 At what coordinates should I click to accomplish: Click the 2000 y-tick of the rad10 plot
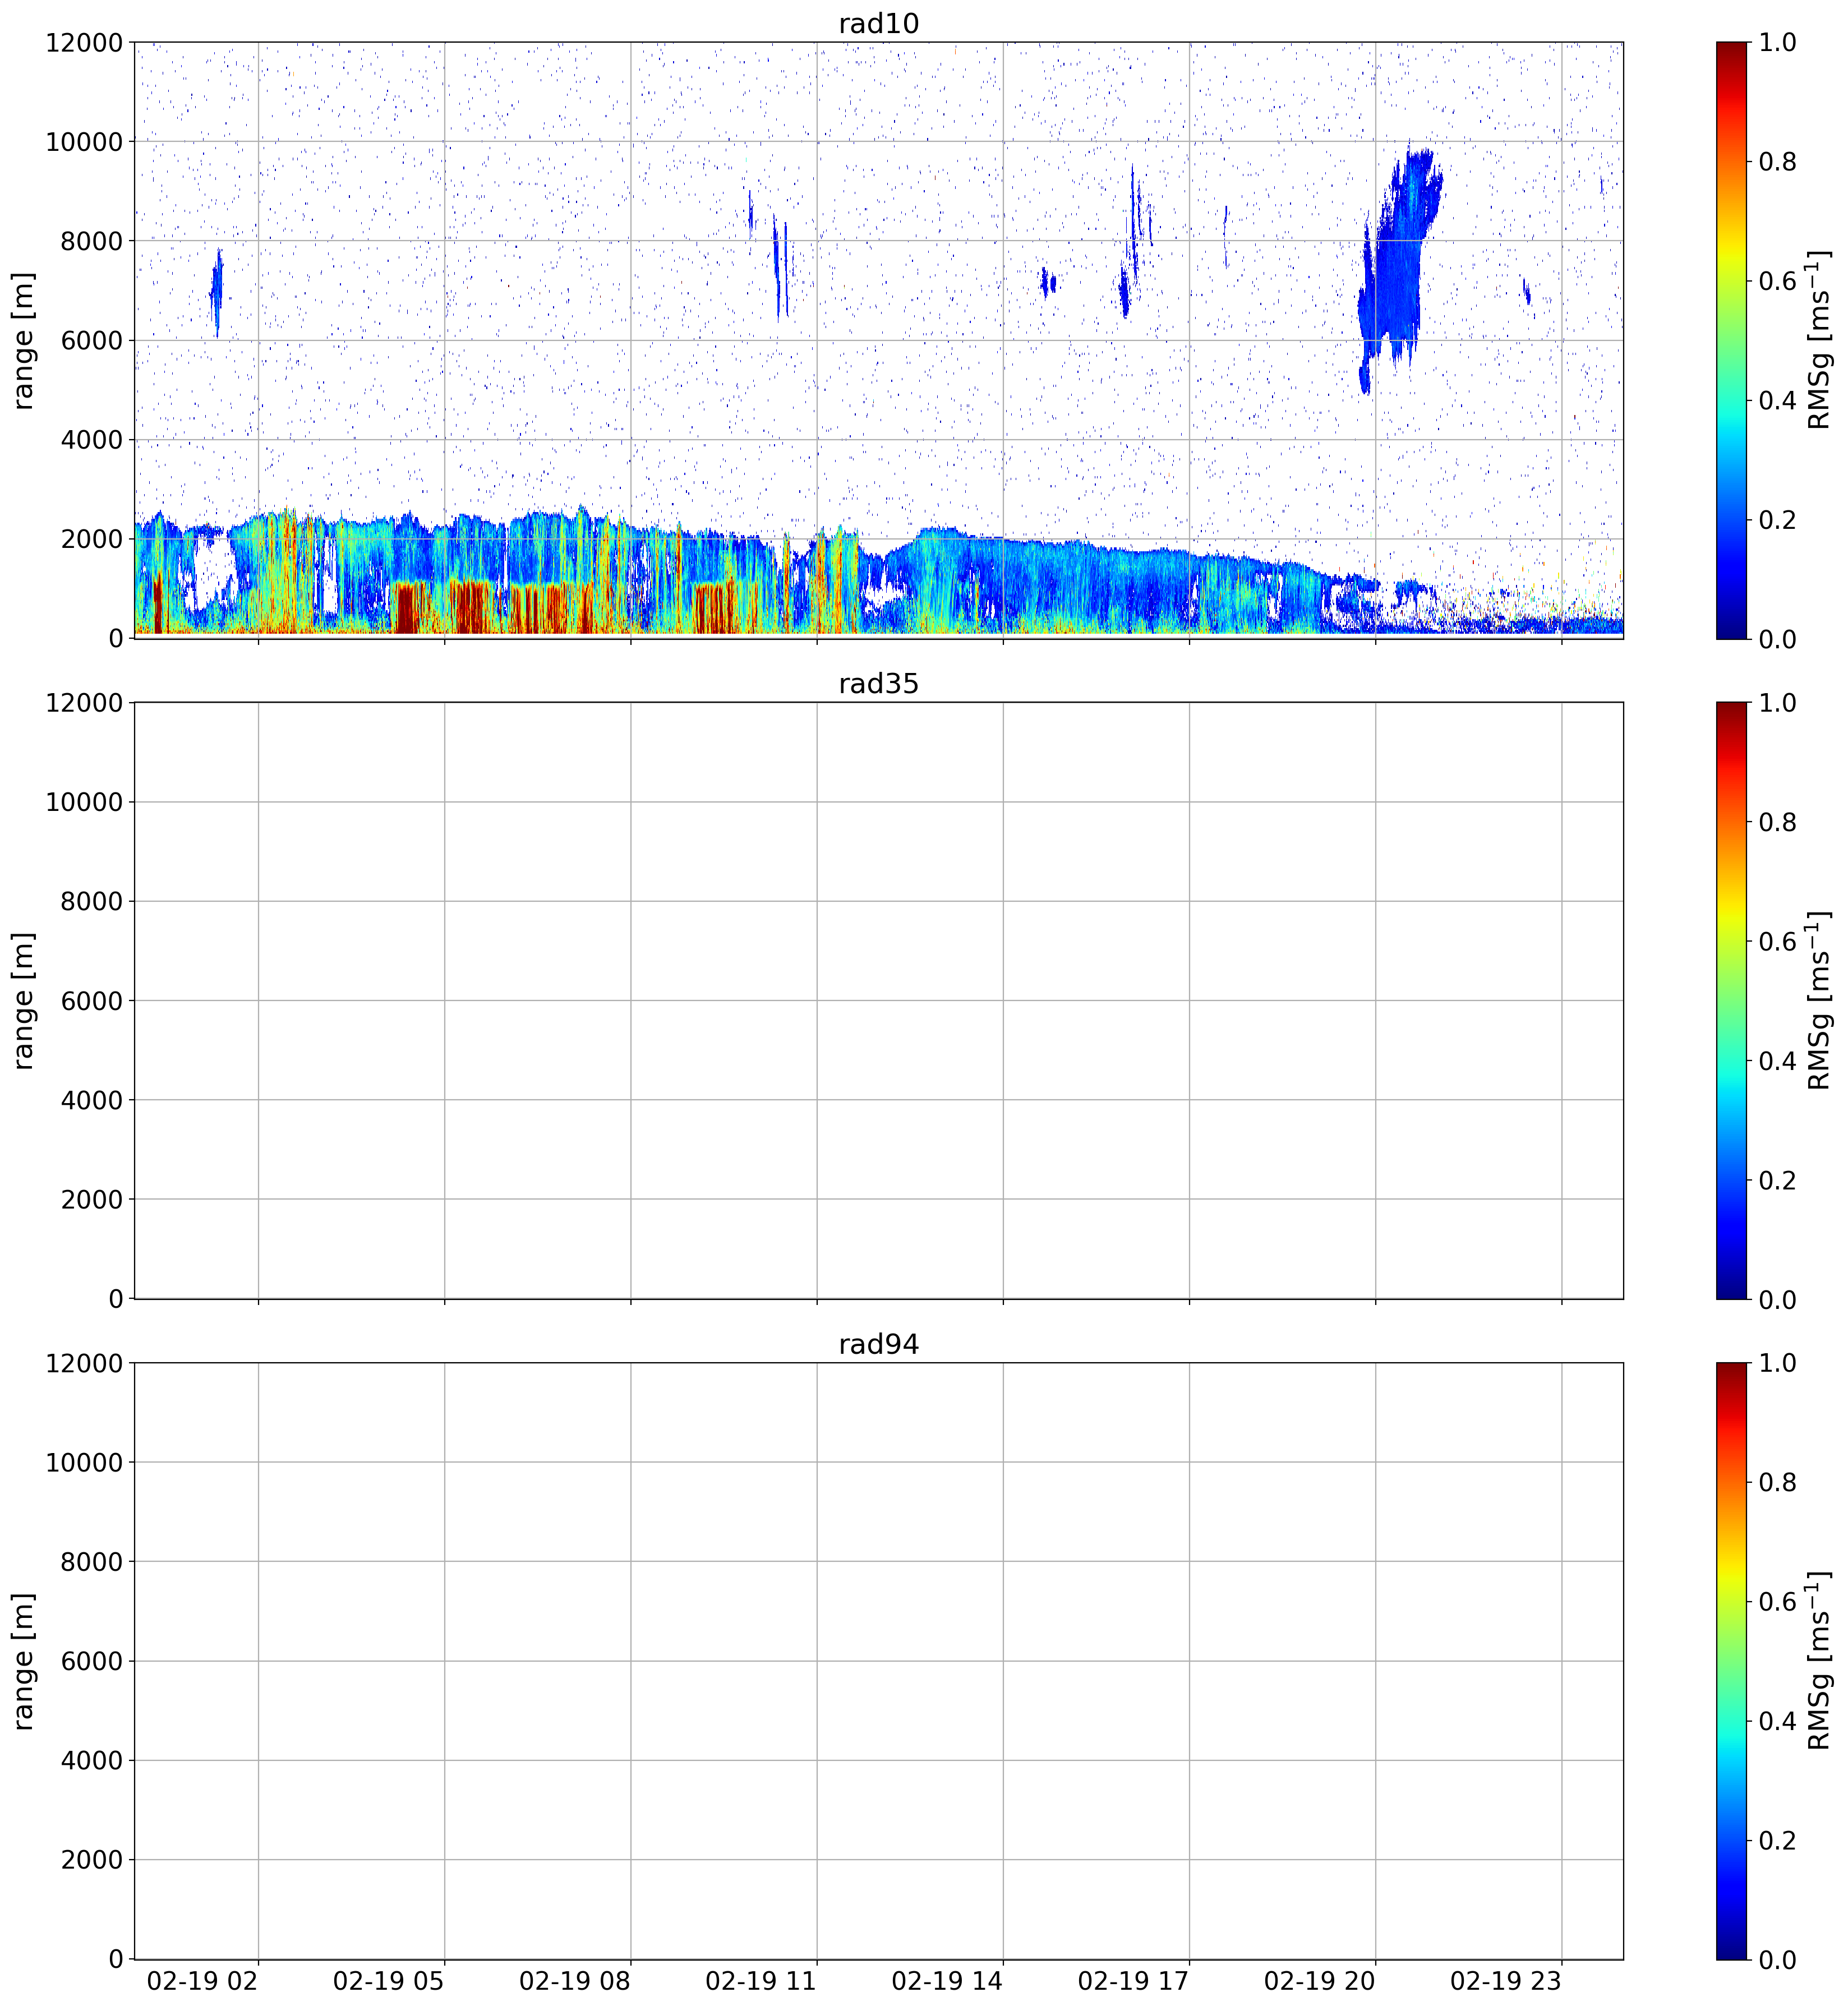tap(92, 539)
